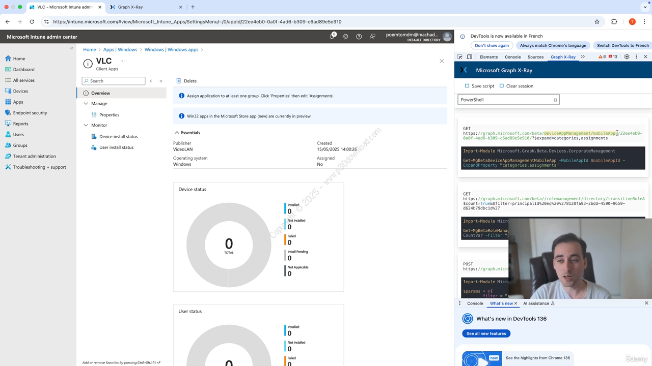Open Dashboard in left navigation
The image size is (652, 366).
pos(23,69)
